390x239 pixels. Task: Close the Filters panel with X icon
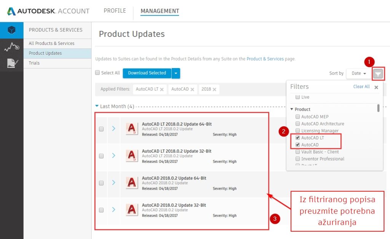tap(376, 87)
